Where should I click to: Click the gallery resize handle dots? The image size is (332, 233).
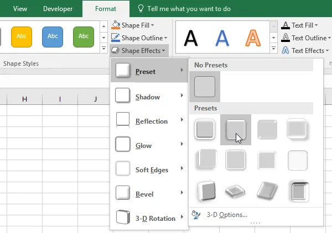pos(255,223)
